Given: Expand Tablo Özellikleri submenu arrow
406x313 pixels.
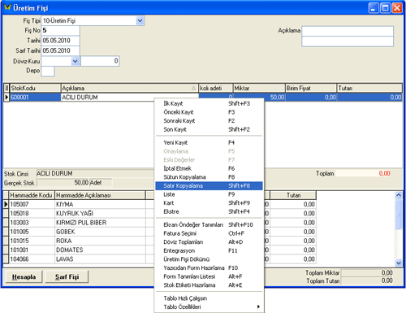Looking at the screenshot, I should pyautogui.click(x=258, y=306).
